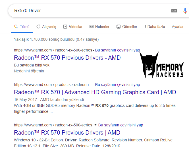Switch to the Haberler tab
Screen dimensions: 189x151
point(99,27)
